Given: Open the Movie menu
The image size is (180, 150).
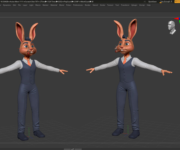Looking at the screenshot, I should coord(61,5).
